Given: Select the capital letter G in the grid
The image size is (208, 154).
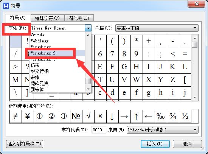Looking at the screenshot, I should tap(124, 67).
